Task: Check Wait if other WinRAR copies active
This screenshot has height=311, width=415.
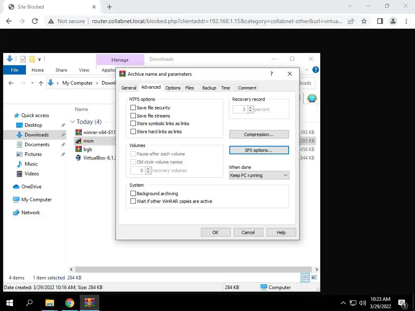Action: 133,201
